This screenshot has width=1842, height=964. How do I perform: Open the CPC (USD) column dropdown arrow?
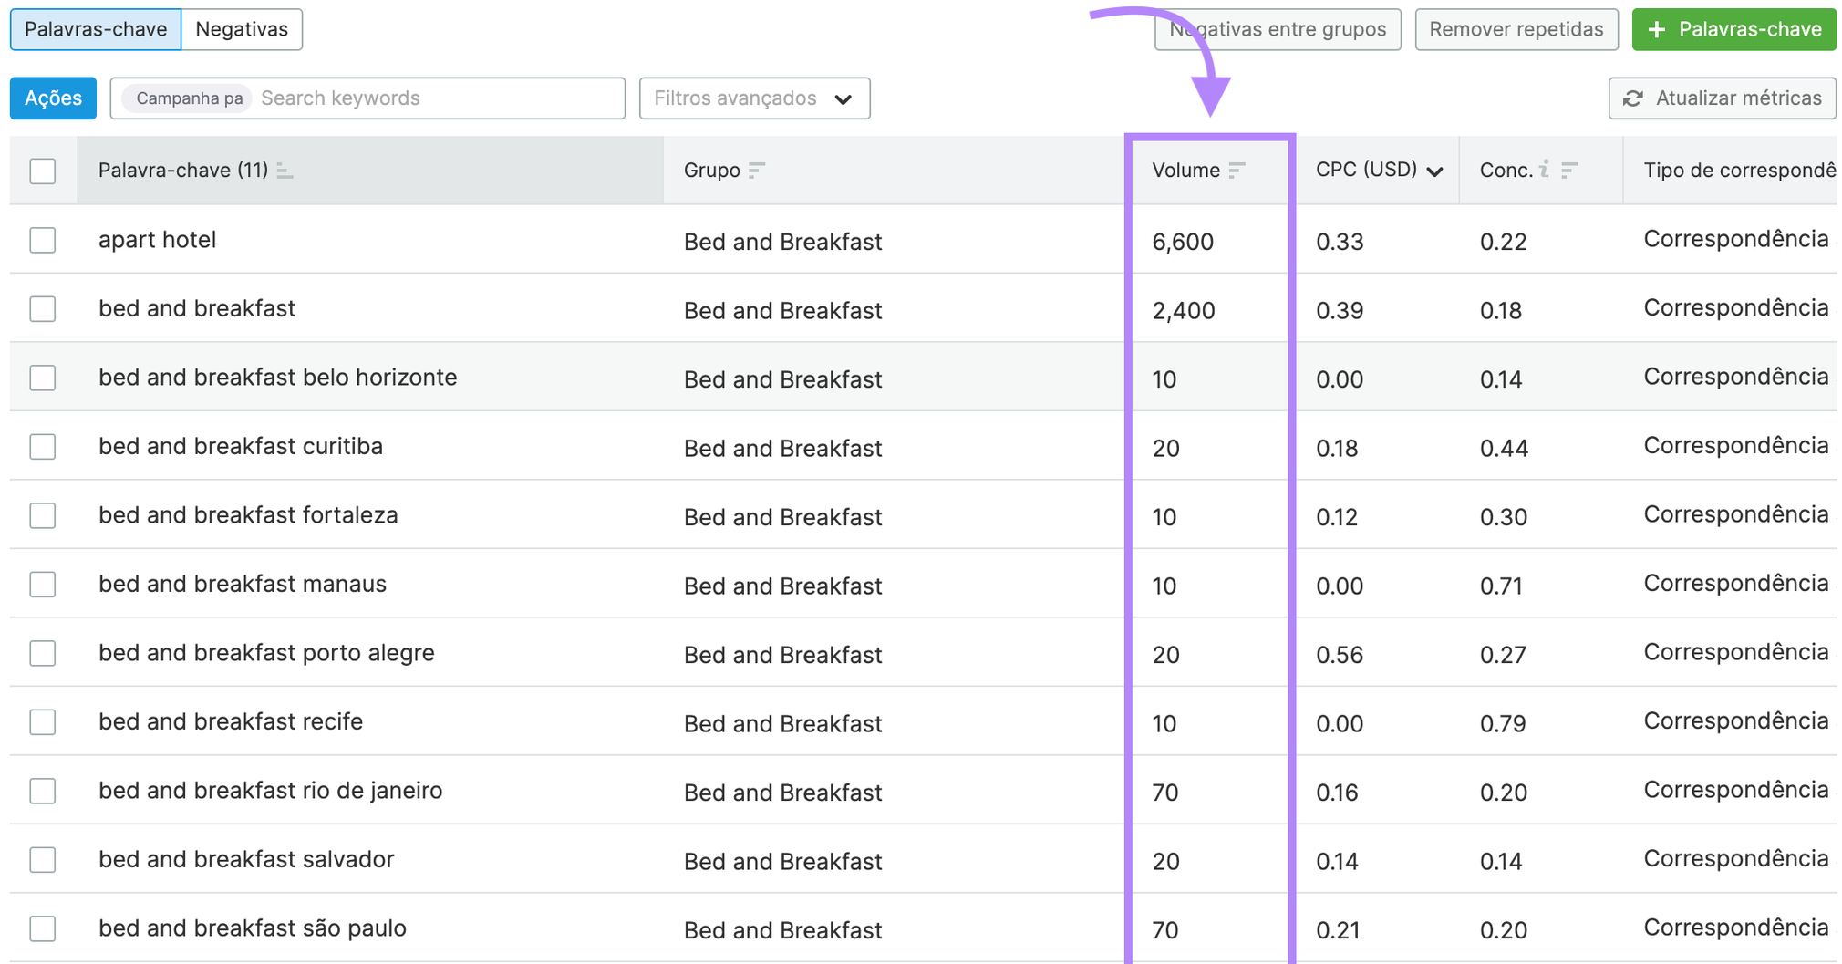click(x=1434, y=171)
